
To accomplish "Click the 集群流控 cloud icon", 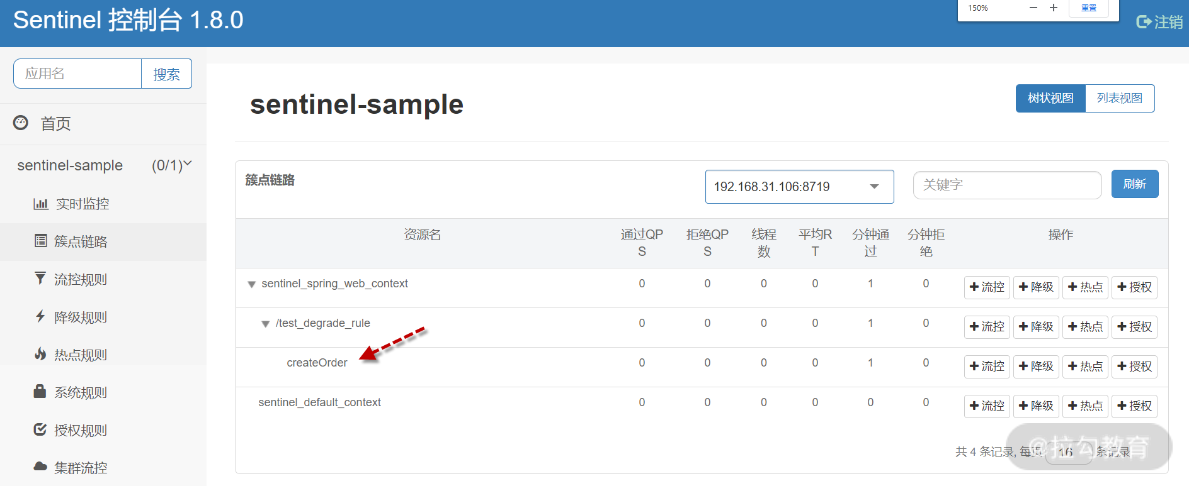I will click(x=40, y=467).
